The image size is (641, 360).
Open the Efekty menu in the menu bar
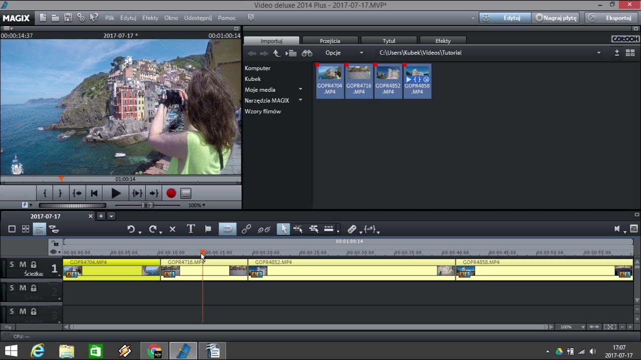click(x=150, y=18)
